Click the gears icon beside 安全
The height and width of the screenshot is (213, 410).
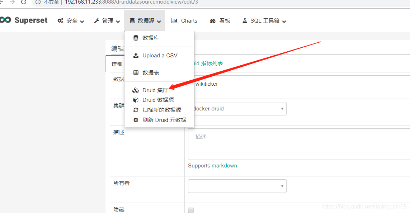pos(60,21)
